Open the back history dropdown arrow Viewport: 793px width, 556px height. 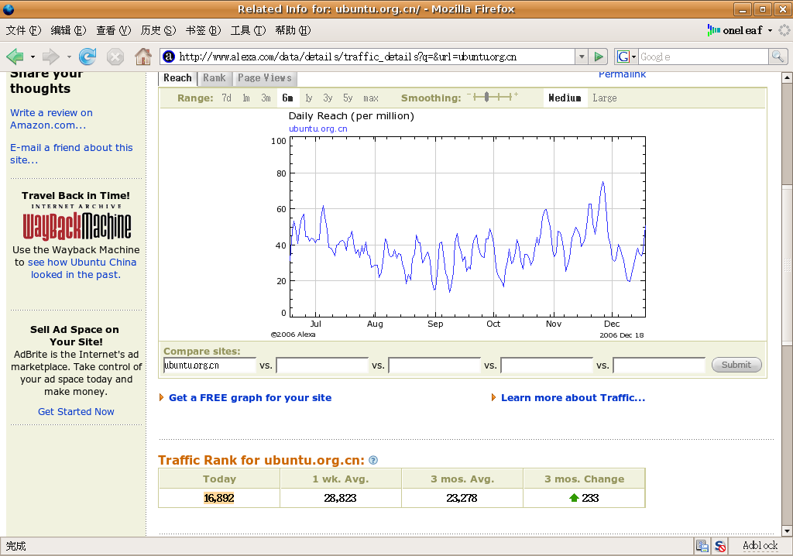pos(33,57)
